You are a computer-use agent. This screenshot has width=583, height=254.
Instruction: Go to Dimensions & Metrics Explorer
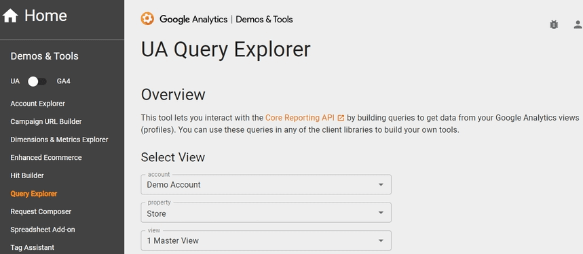pyautogui.click(x=60, y=140)
